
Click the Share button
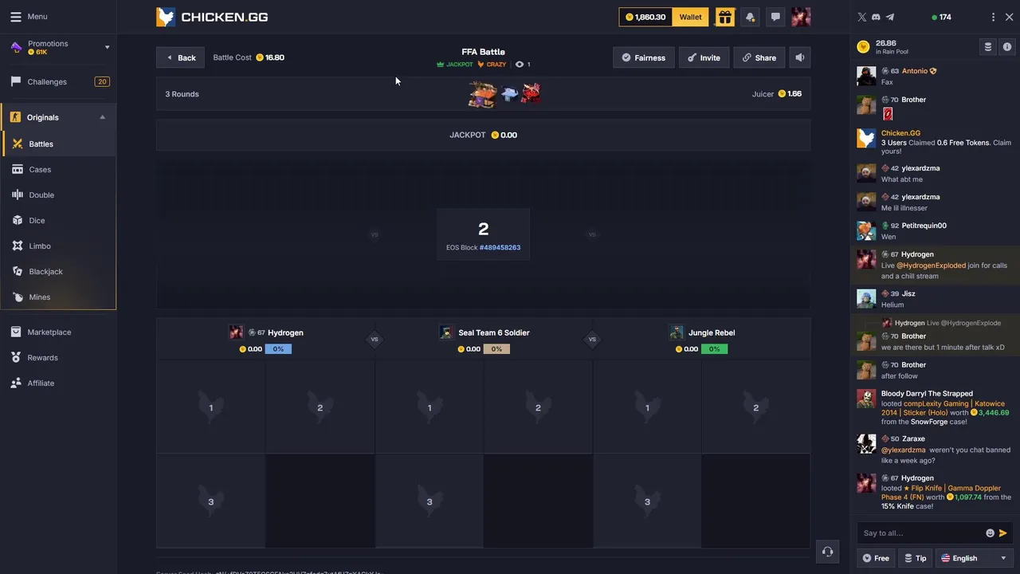(759, 57)
